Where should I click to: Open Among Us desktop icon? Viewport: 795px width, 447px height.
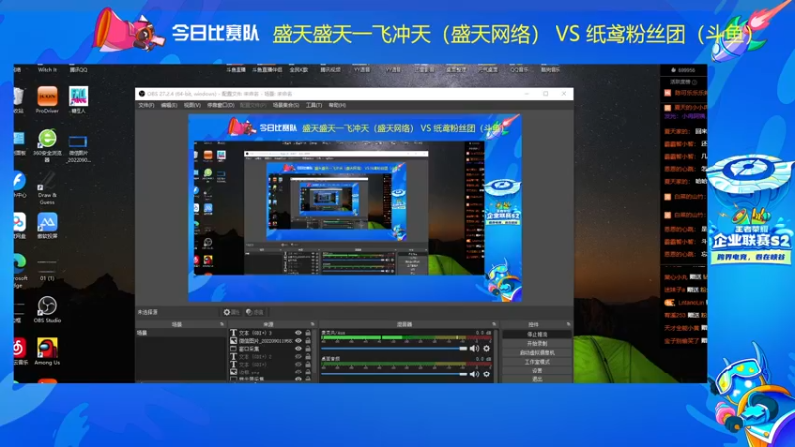pos(47,352)
